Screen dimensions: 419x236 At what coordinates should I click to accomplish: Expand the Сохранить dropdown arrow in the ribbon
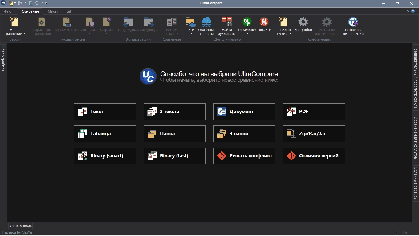90,34
